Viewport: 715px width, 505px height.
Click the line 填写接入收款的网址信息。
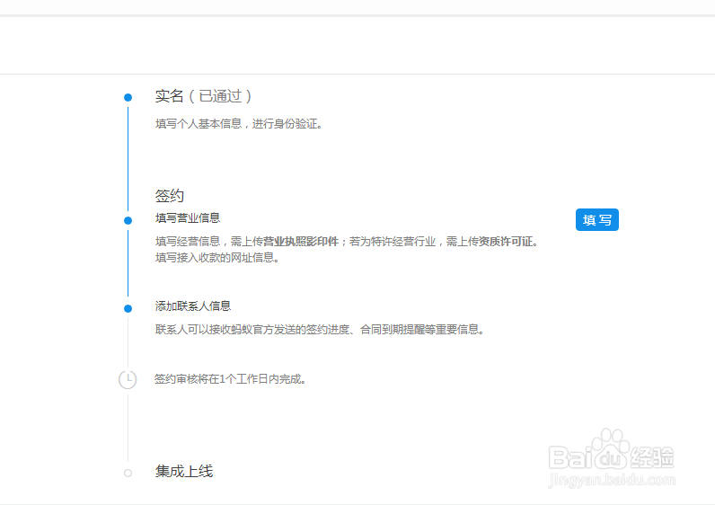[x=217, y=258]
